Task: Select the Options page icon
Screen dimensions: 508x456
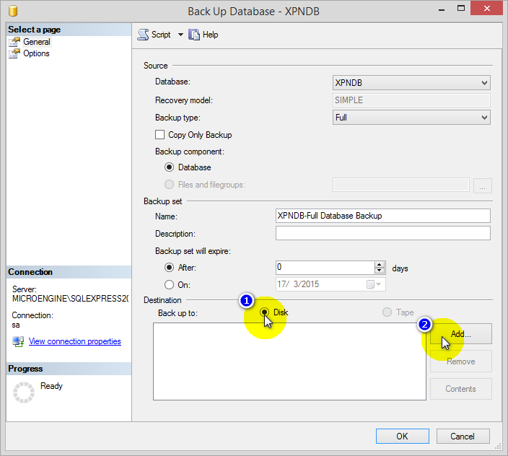Action: coord(14,53)
